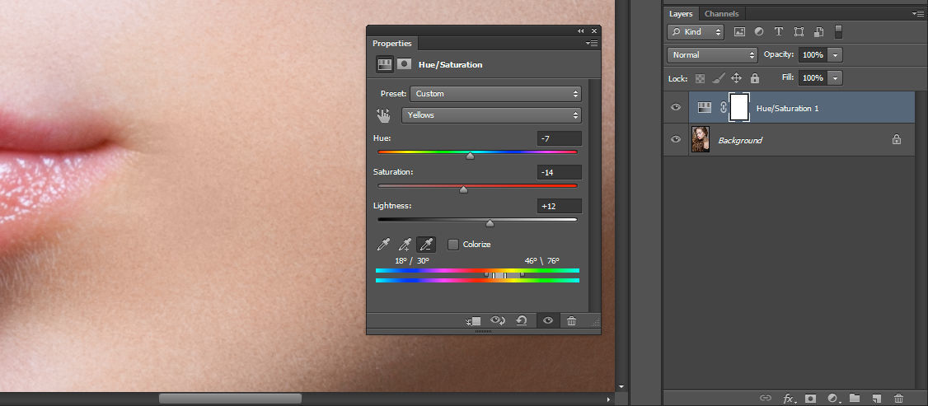This screenshot has height=406, width=928.
Task: Click the reset adjustment defaults icon
Action: (x=522, y=321)
